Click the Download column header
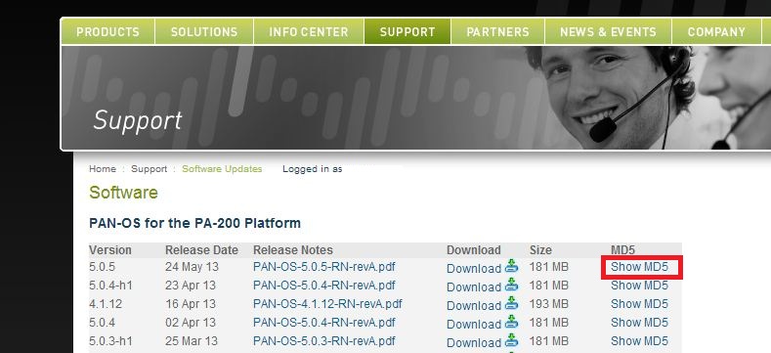The height and width of the screenshot is (353, 771). point(474,250)
